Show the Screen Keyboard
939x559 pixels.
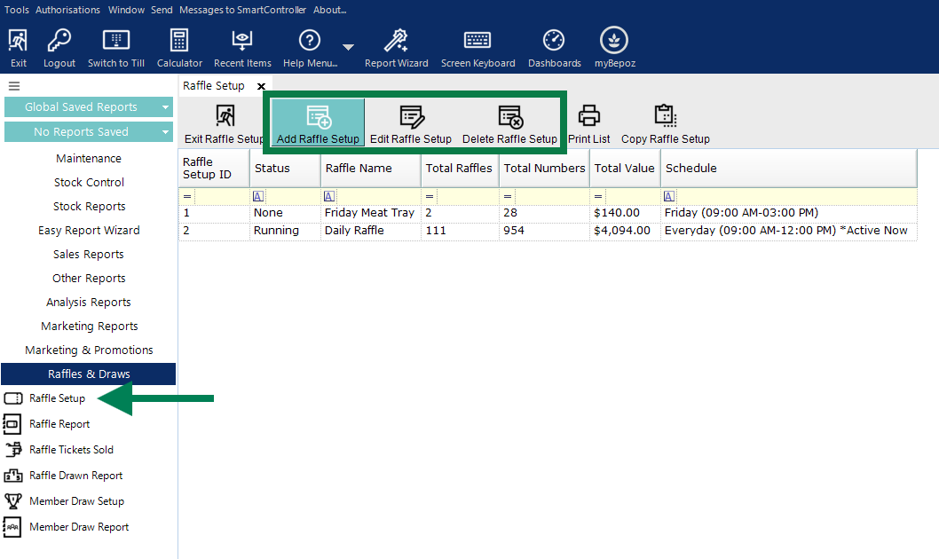[x=477, y=47]
